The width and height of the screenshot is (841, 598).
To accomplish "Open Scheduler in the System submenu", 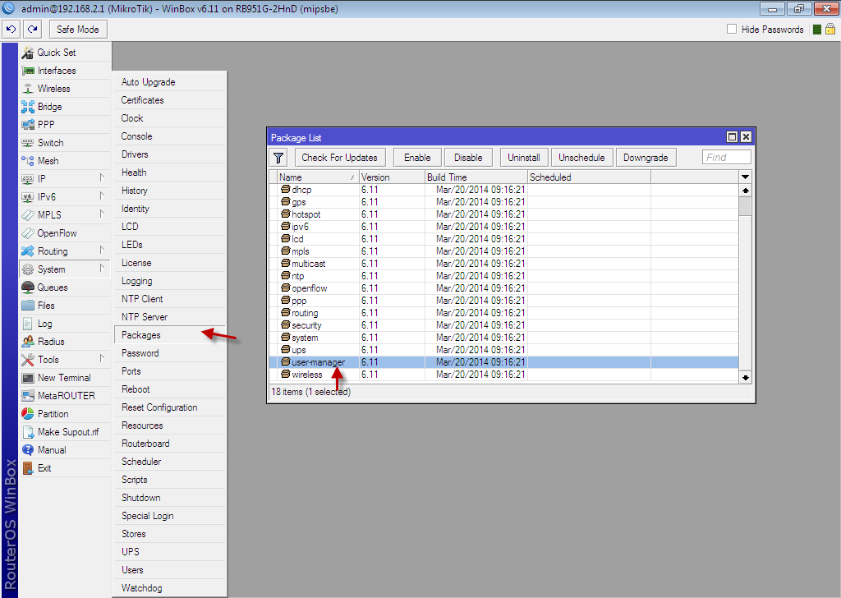I will (x=170, y=462).
